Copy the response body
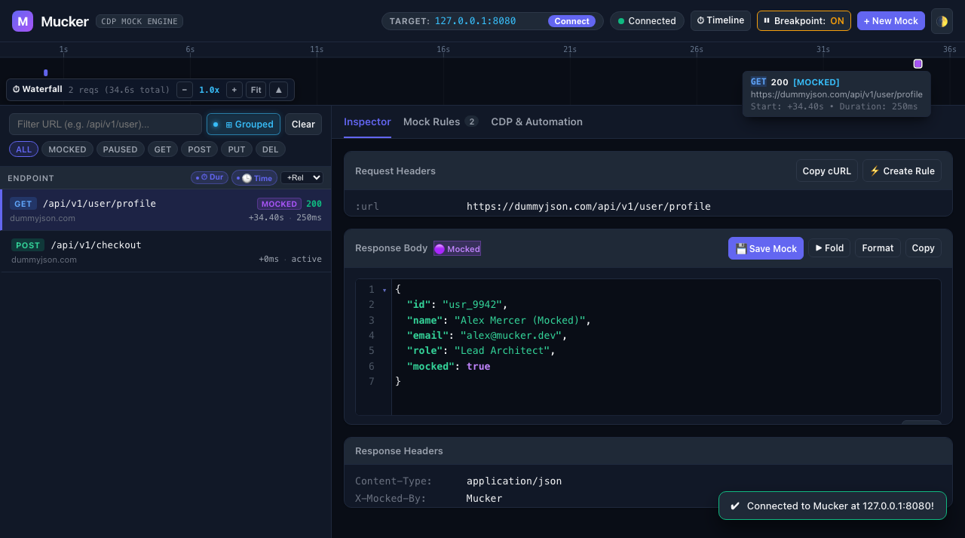 click(923, 247)
